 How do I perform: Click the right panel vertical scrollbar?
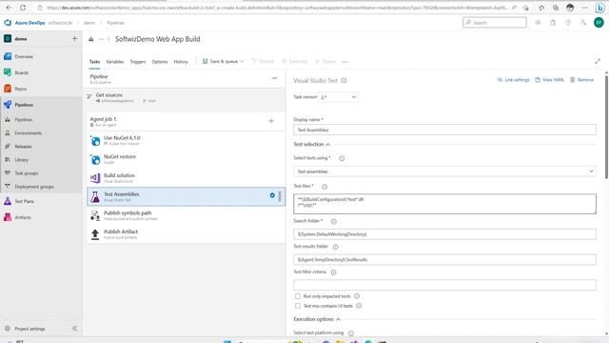[x=606, y=127]
